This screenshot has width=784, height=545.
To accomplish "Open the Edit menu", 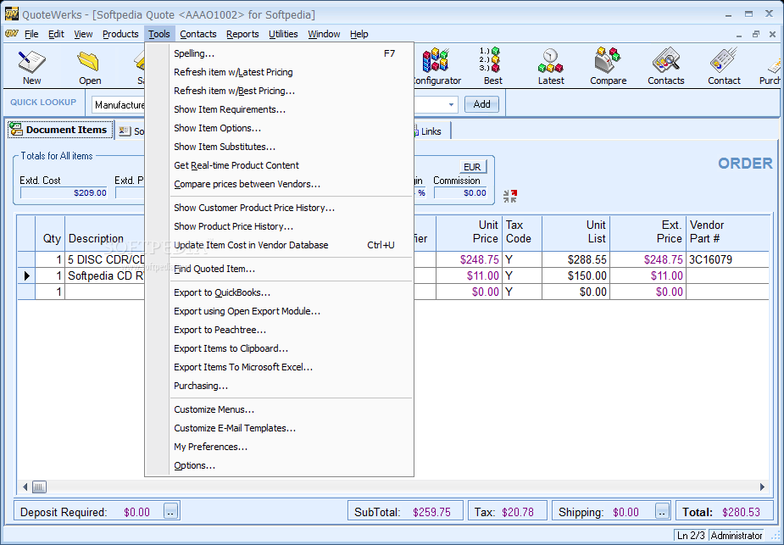I will 56,34.
